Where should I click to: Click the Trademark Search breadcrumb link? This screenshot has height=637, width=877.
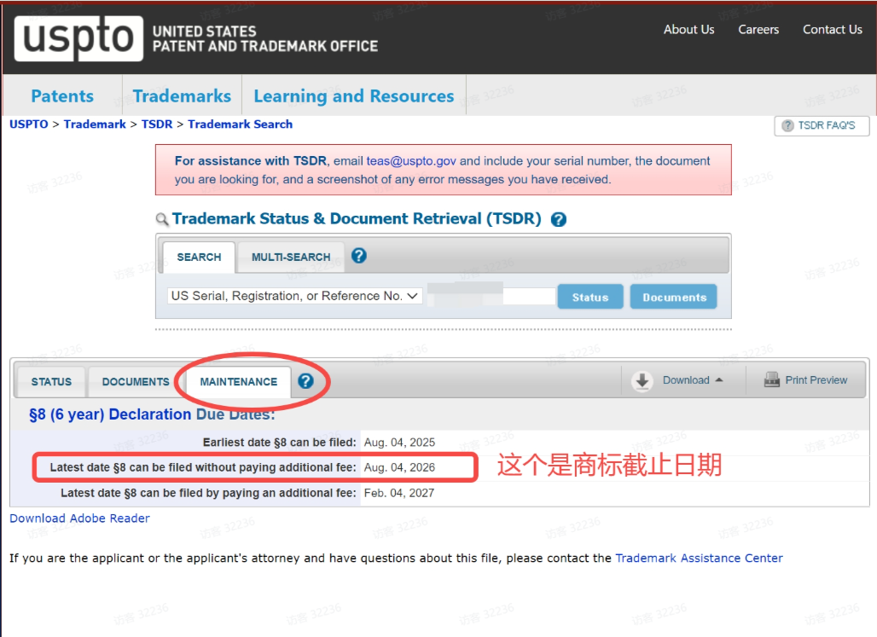point(240,125)
